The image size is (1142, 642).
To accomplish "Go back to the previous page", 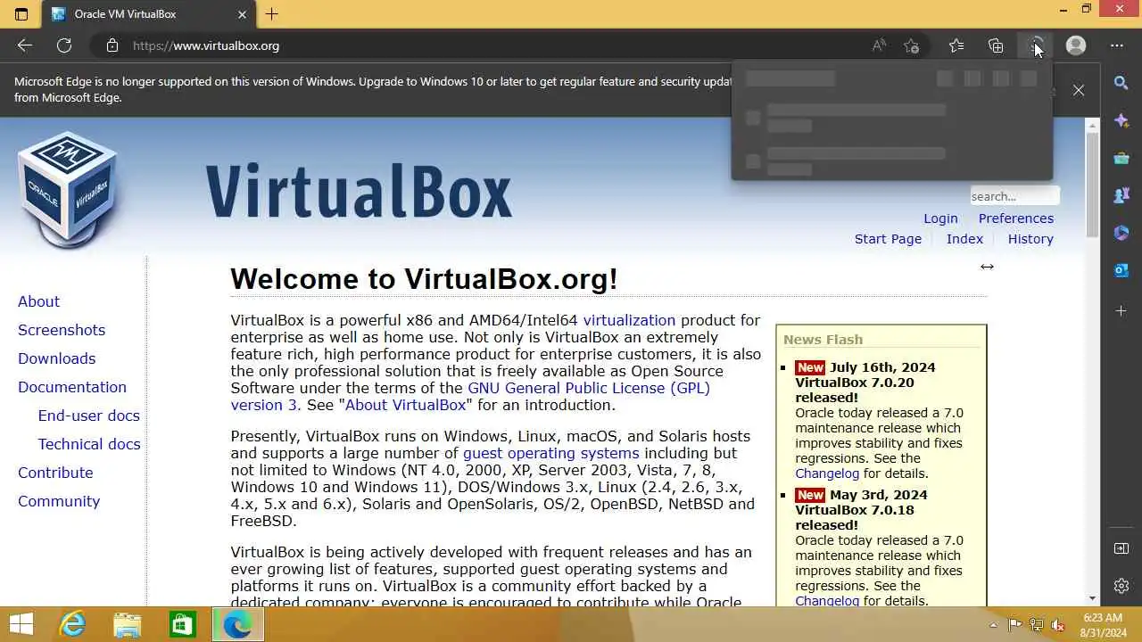I will (25, 45).
